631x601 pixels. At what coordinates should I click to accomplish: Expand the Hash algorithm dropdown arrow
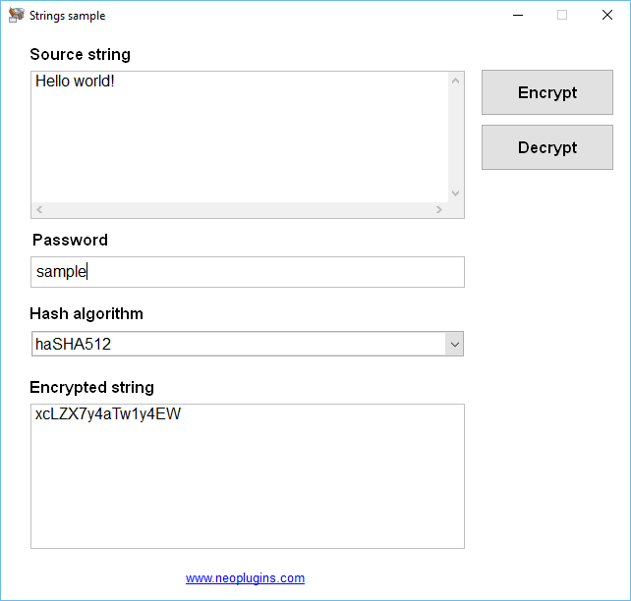[455, 344]
